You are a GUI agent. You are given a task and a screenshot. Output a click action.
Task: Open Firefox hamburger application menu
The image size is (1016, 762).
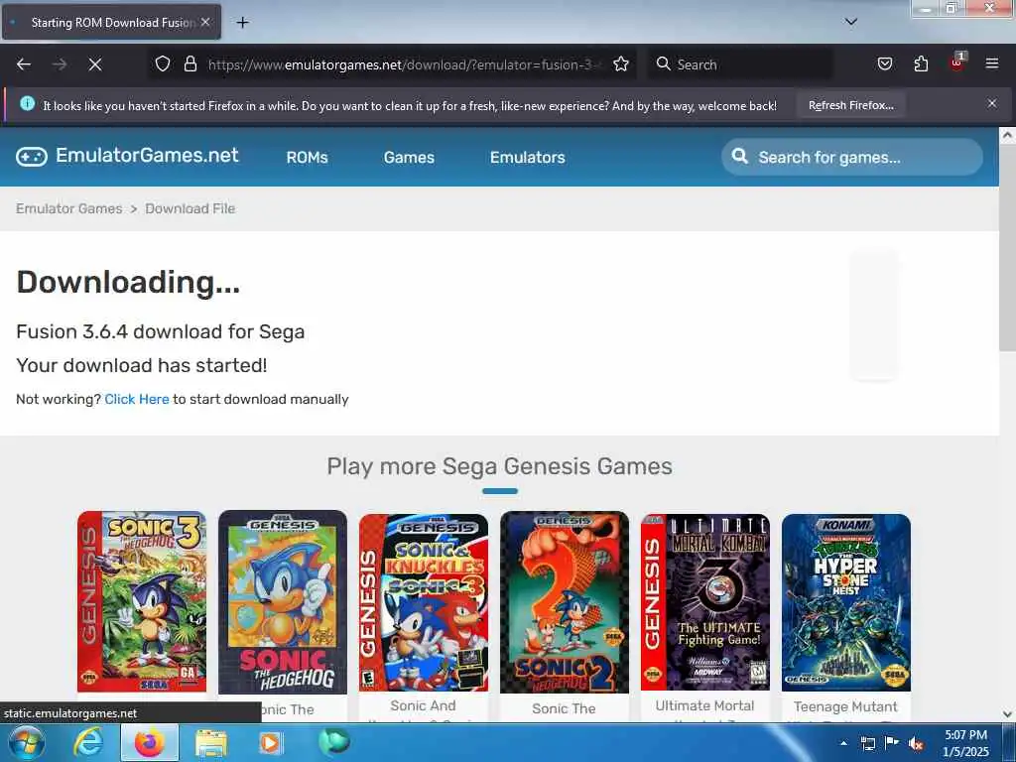point(992,63)
